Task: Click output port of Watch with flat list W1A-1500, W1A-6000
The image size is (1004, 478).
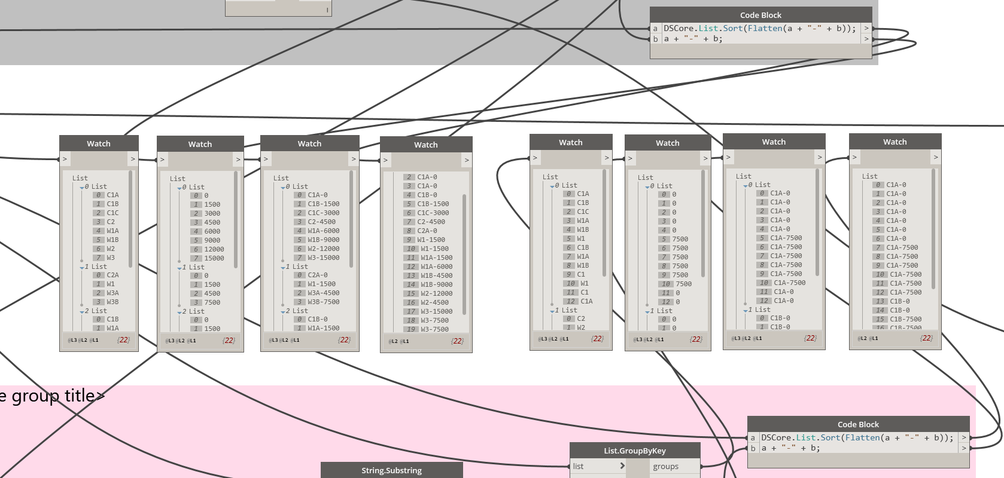Action: 467,160
